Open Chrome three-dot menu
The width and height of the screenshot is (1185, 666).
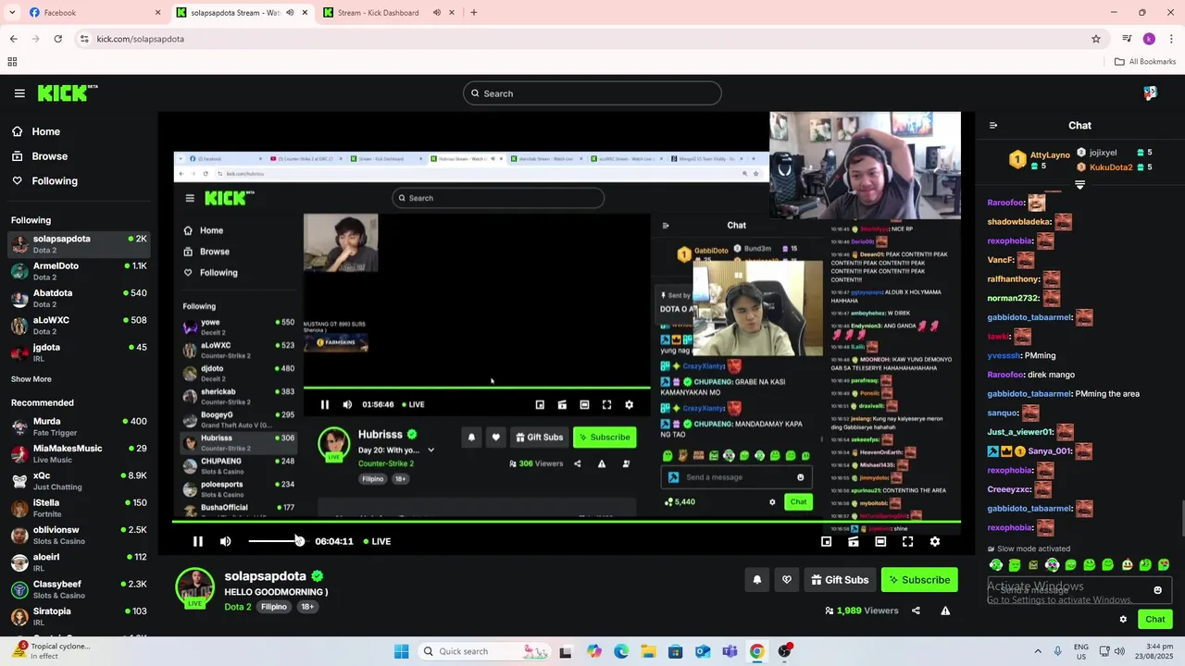coord(1172,39)
